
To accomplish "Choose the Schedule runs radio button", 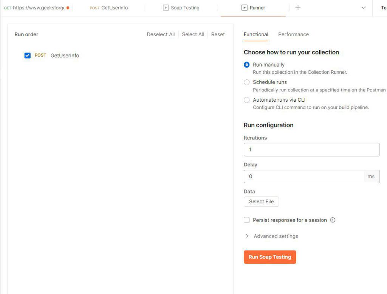I will pyautogui.click(x=247, y=82).
